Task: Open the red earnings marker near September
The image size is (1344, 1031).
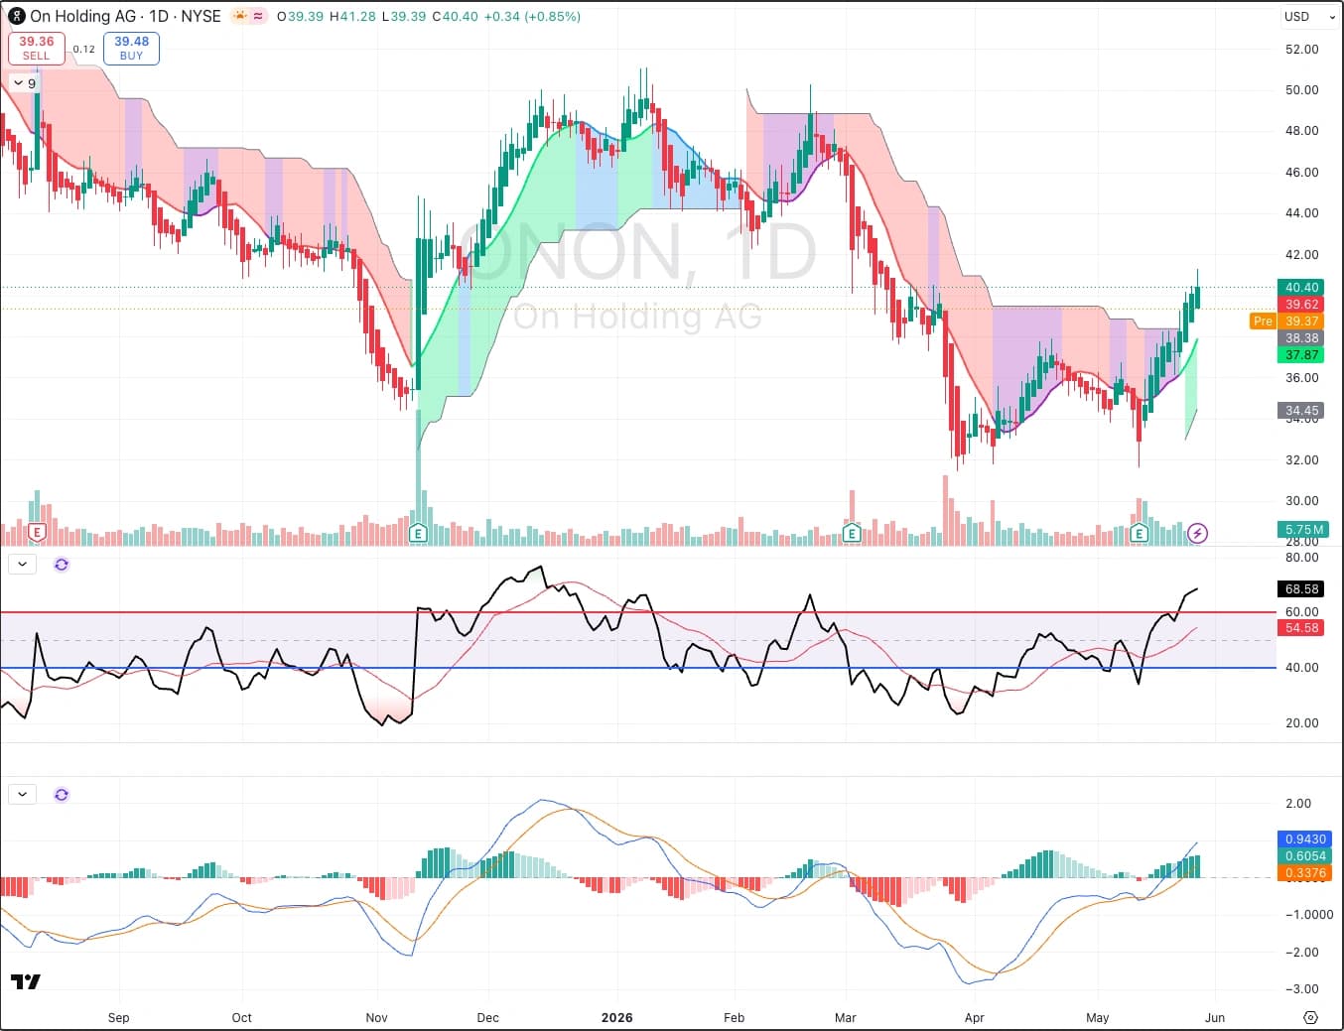Action: (37, 533)
